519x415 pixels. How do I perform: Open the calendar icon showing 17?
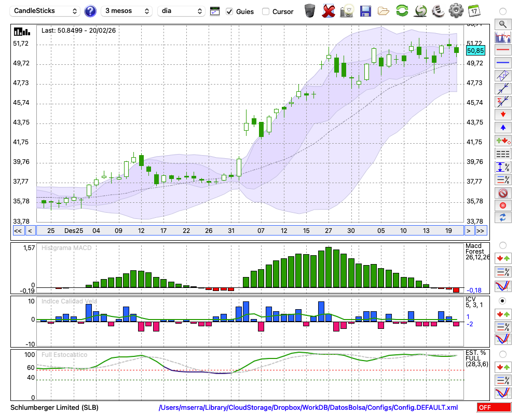473,11
